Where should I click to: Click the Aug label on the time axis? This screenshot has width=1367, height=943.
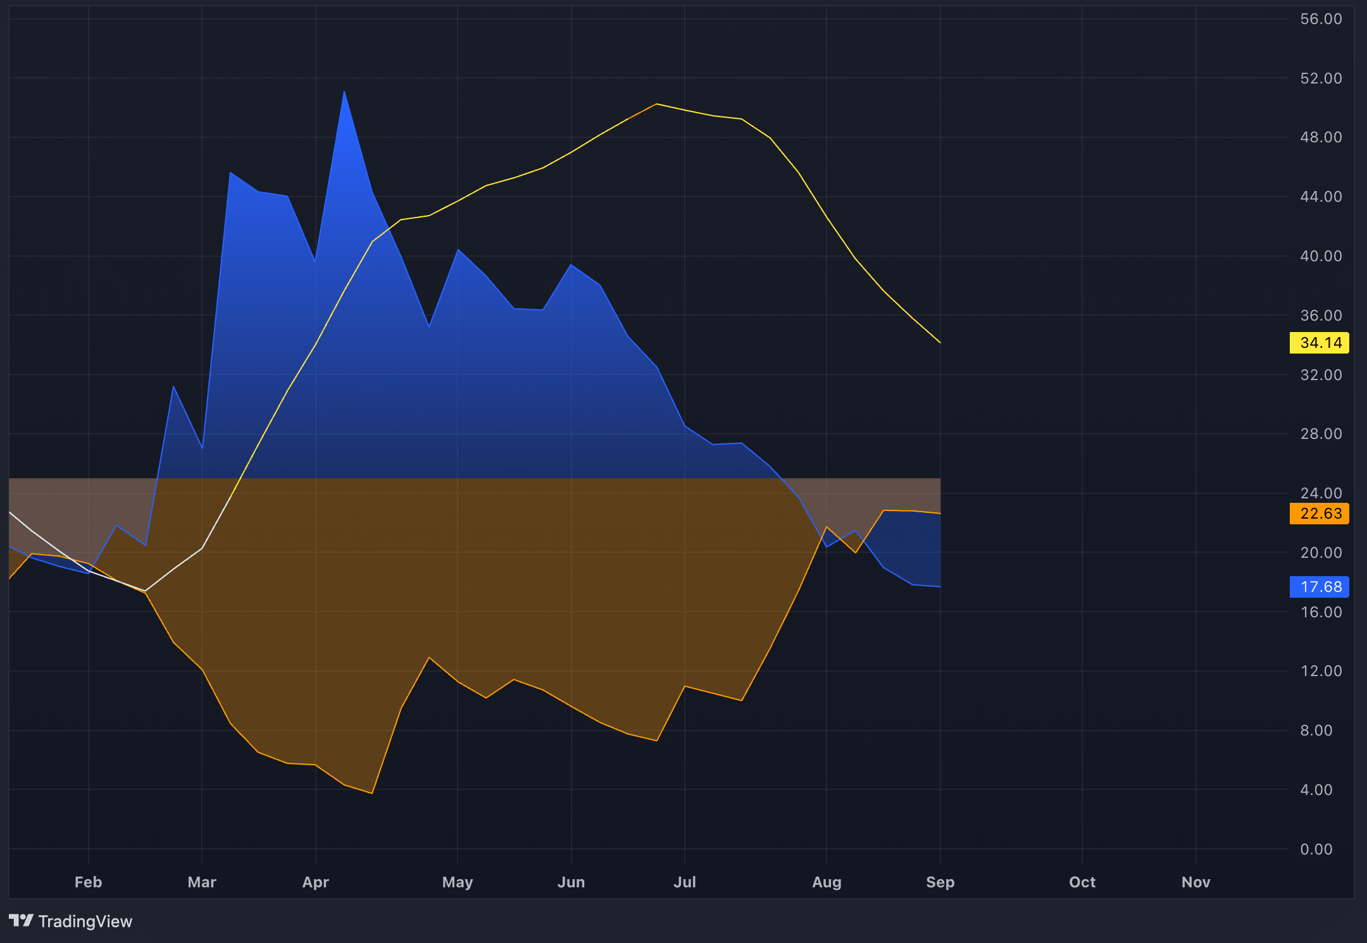pos(827,882)
